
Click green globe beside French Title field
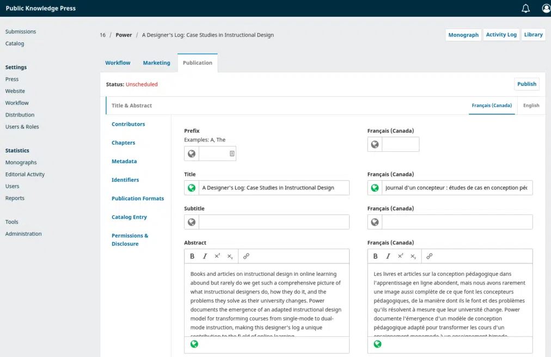click(x=375, y=188)
